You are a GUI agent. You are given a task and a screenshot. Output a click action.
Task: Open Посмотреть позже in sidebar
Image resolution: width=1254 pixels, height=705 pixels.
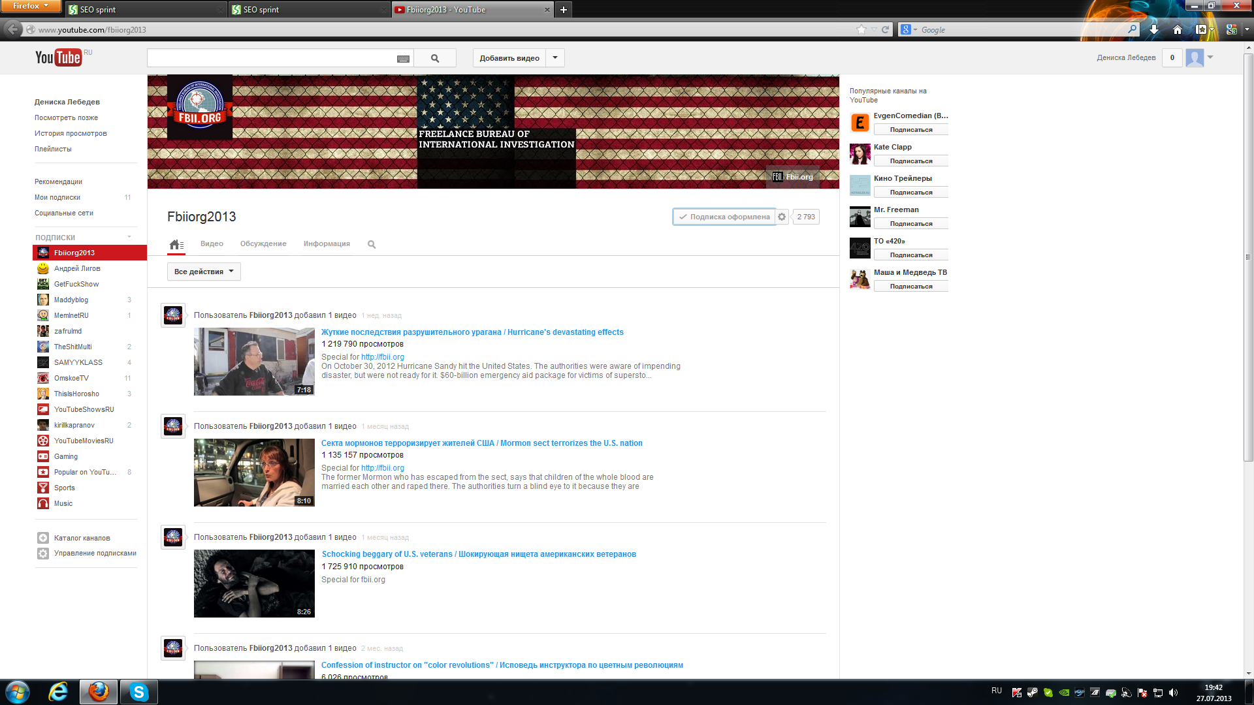66,117
